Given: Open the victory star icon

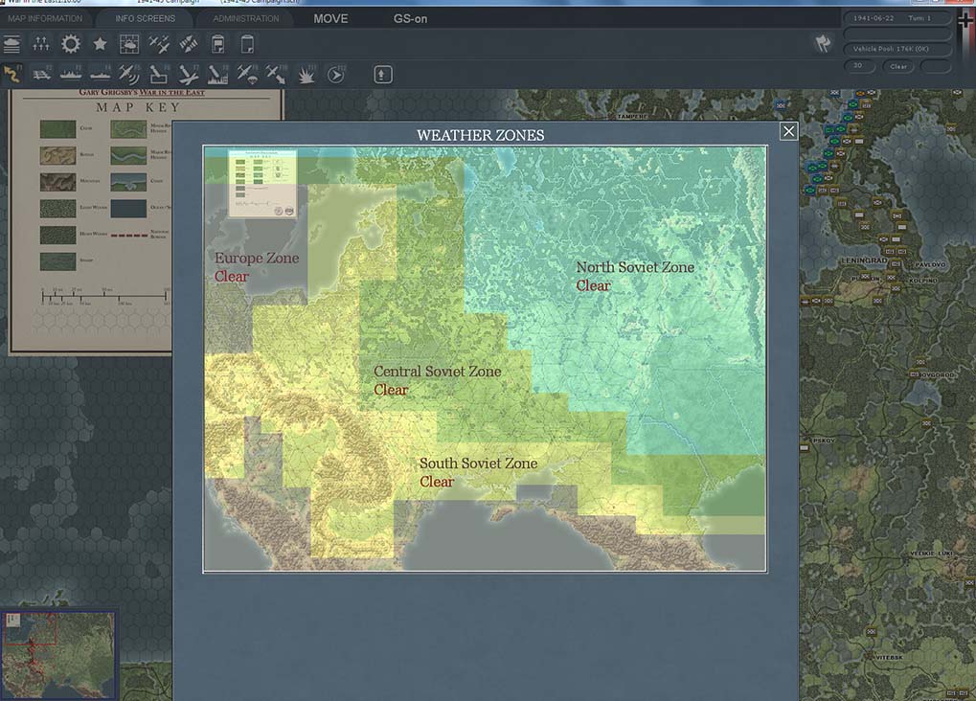Looking at the screenshot, I should click(x=100, y=44).
